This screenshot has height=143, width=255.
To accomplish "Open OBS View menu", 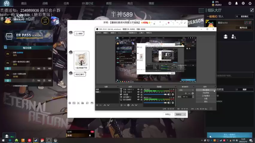I will (x=113, y=33).
